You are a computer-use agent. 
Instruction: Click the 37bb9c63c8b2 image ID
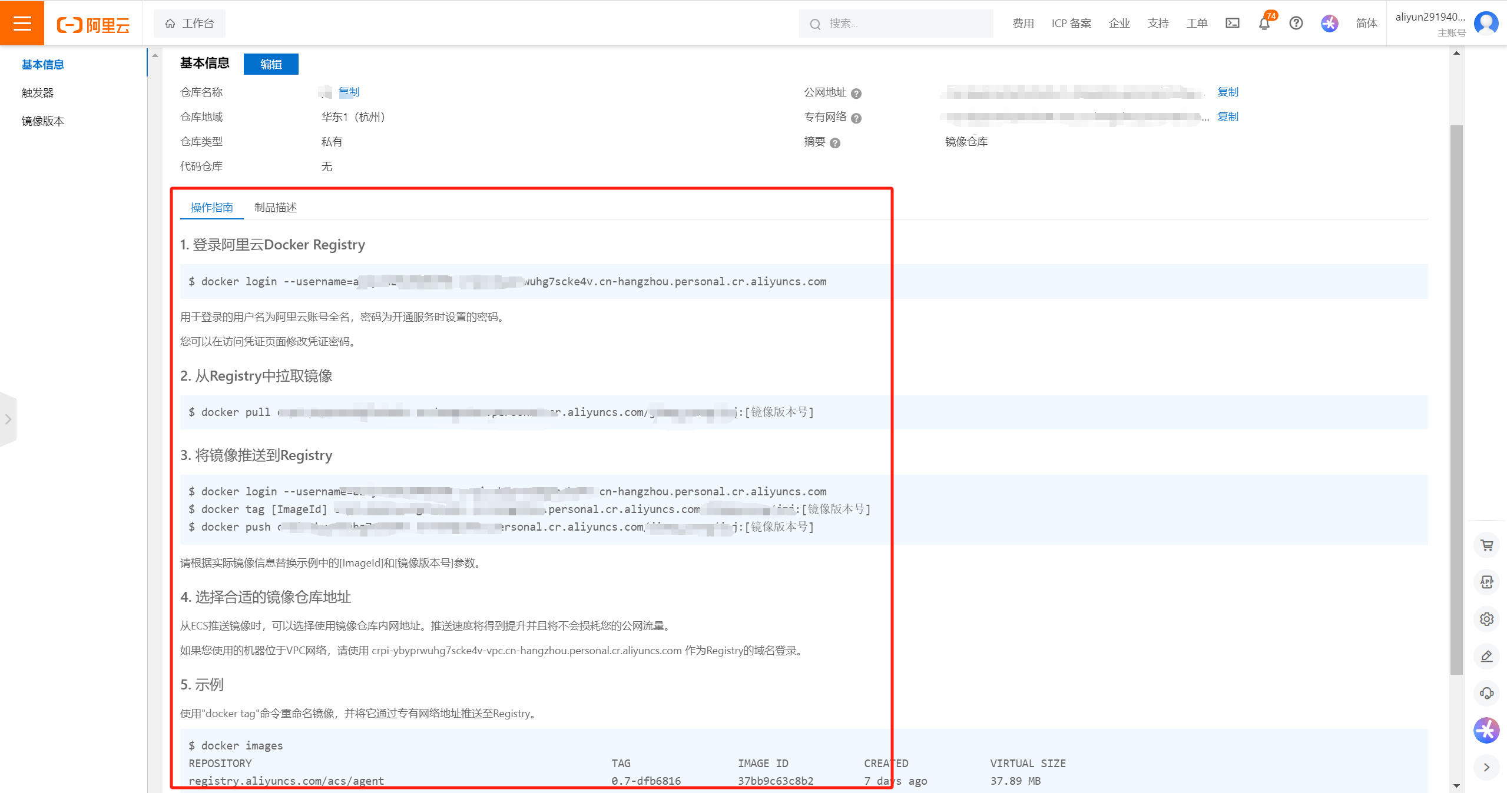776,781
